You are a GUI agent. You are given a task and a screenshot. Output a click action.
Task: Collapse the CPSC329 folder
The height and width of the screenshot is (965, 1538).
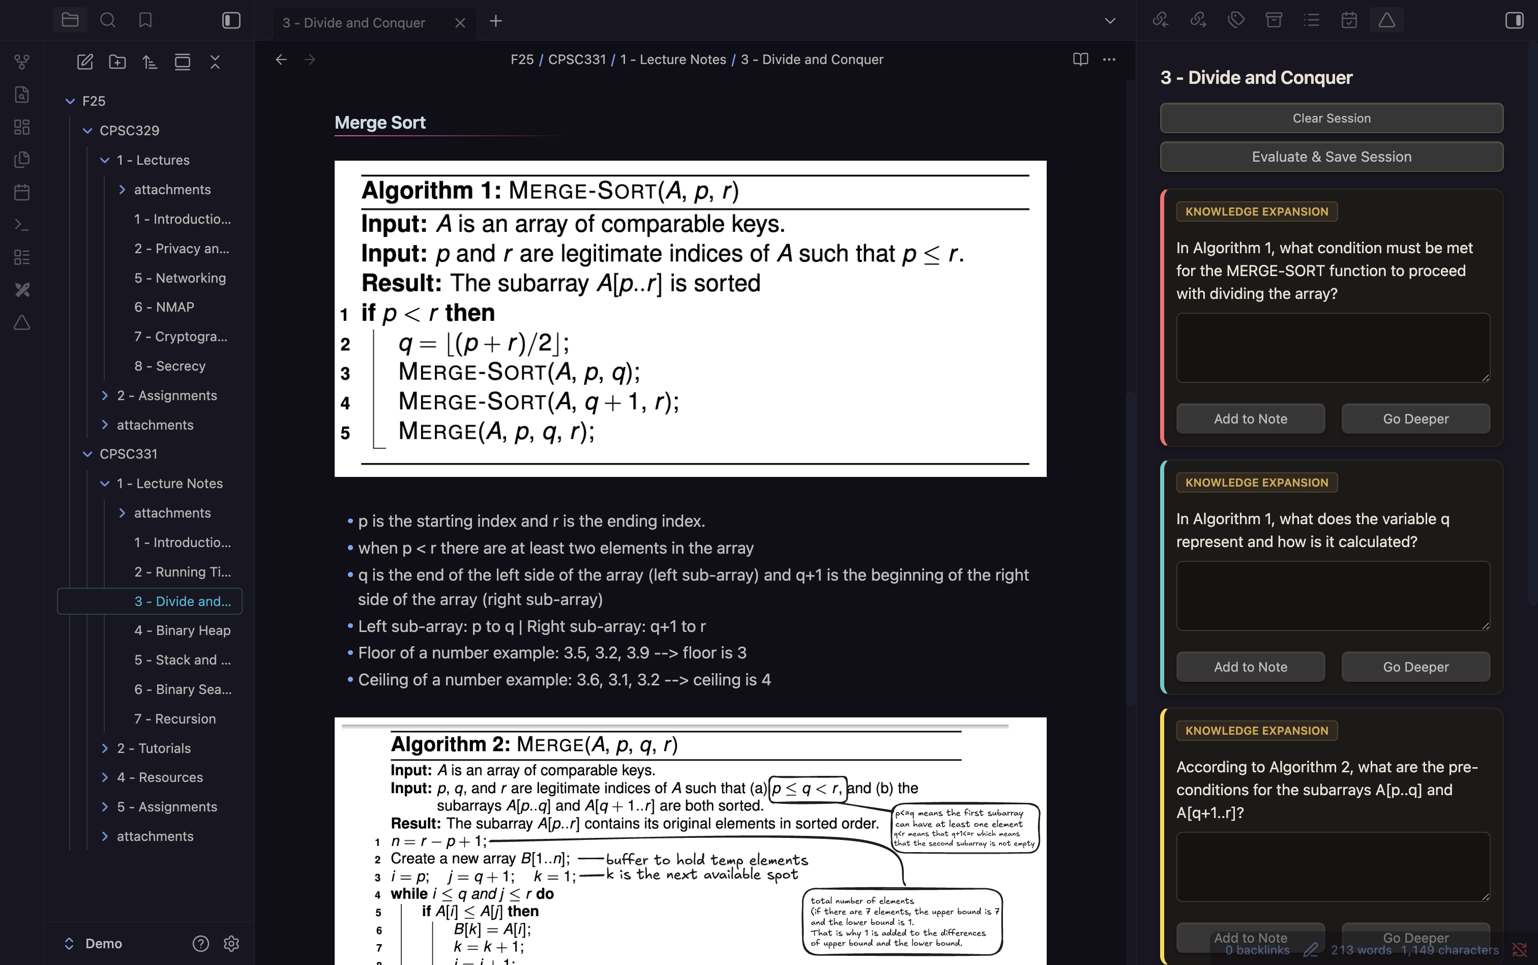[x=87, y=130]
